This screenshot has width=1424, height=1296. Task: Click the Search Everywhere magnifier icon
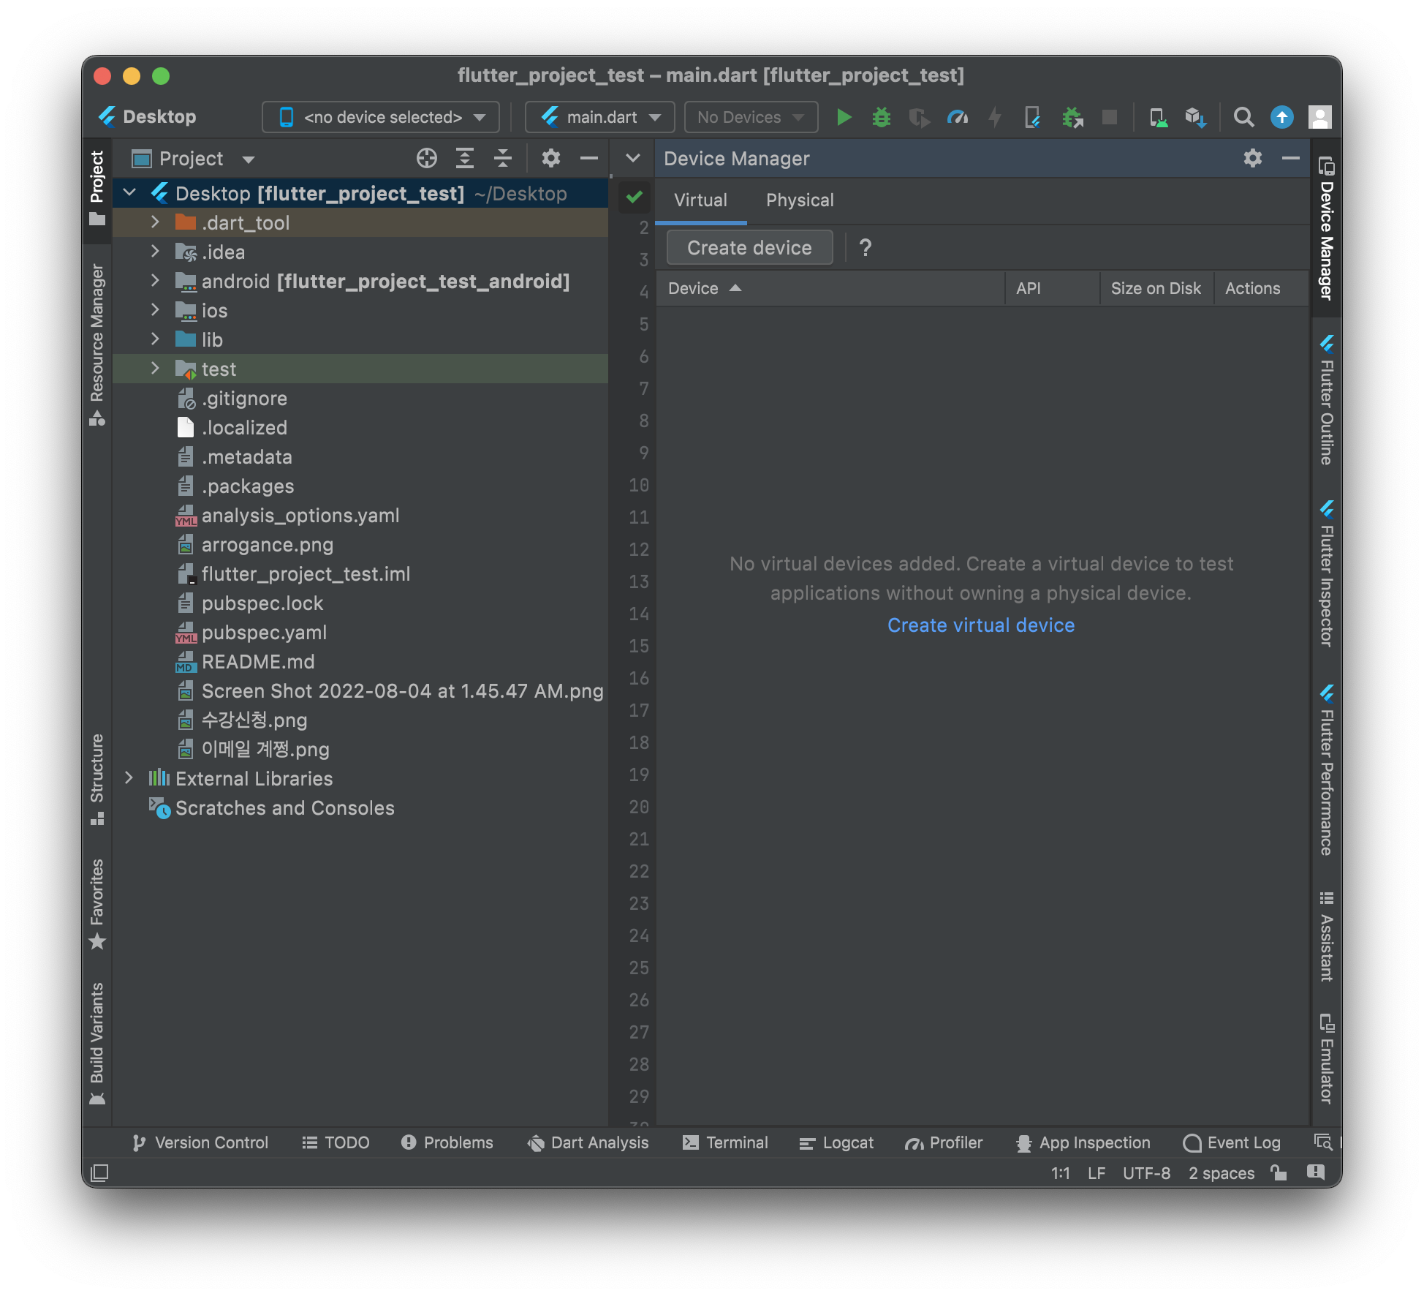coord(1243,117)
